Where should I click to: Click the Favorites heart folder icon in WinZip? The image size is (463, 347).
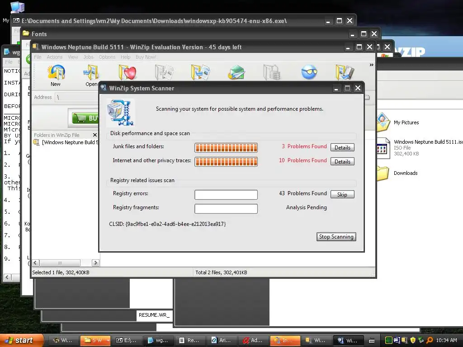click(128, 73)
